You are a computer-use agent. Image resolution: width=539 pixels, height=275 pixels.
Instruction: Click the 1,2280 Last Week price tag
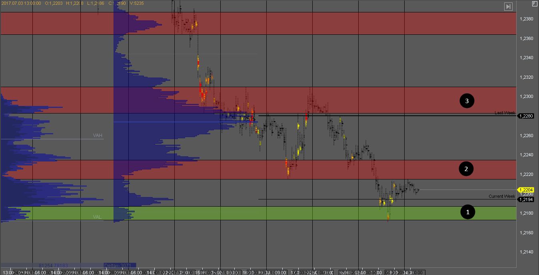pos(525,116)
